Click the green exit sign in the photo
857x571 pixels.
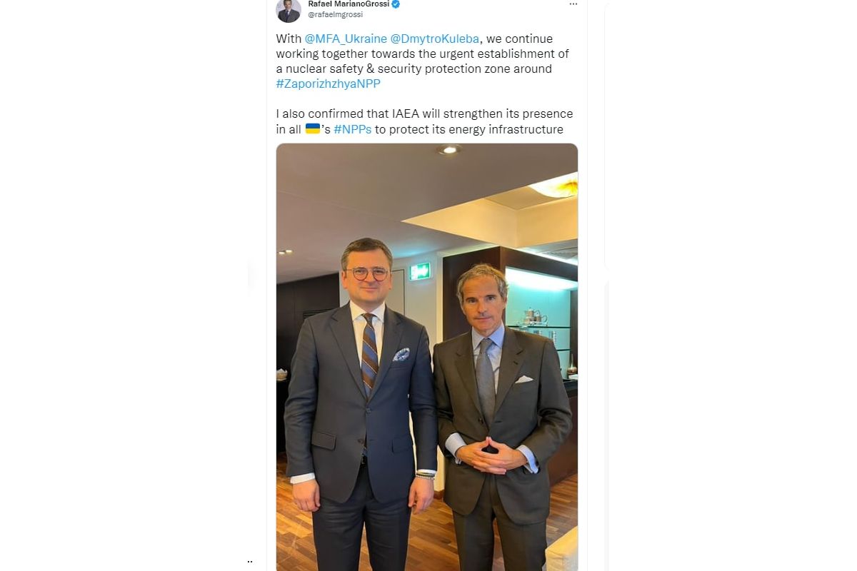click(420, 271)
